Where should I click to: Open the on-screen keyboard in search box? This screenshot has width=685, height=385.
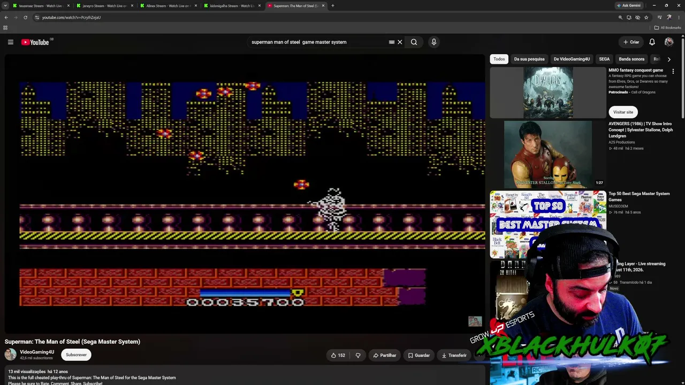pyautogui.click(x=392, y=42)
